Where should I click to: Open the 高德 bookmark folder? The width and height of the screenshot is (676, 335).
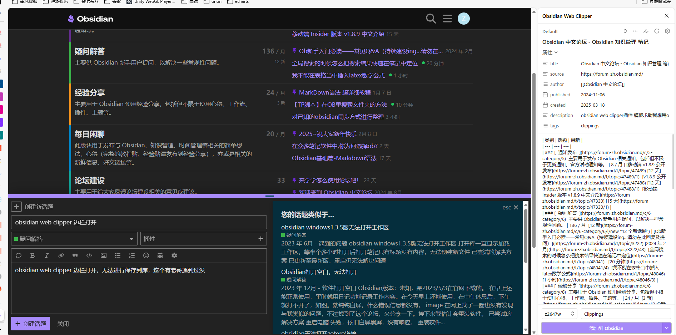click(x=190, y=2)
